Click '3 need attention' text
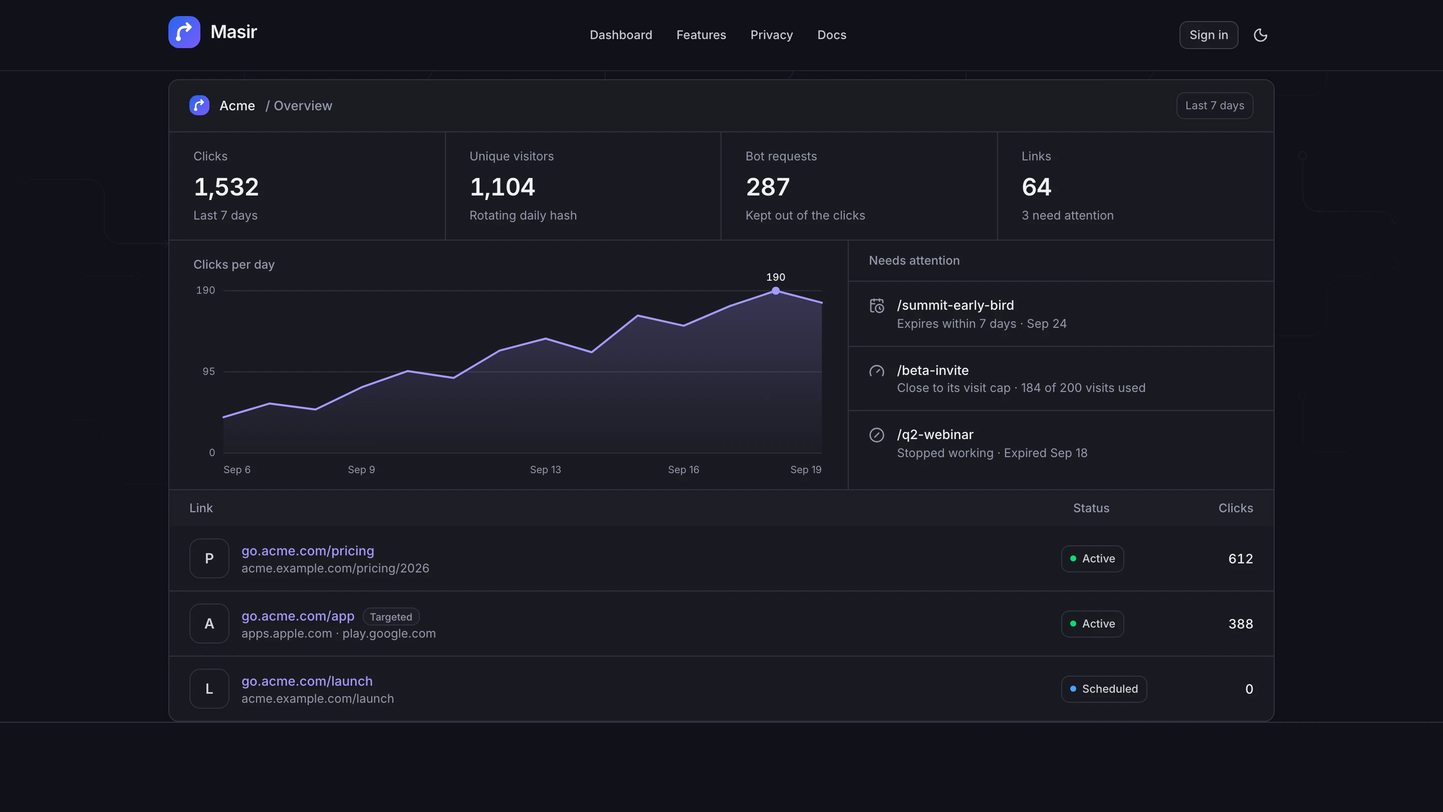The height and width of the screenshot is (812, 1443). (x=1067, y=215)
